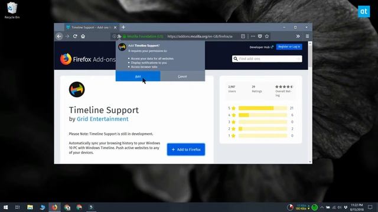The height and width of the screenshot is (212, 378).
Task: Click the Firefox taskbar icon
Action: click(55, 207)
